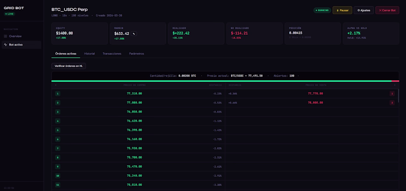Click the BTC_USDC Perp title
This screenshot has height=191, width=406.
(x=69, y=10)
